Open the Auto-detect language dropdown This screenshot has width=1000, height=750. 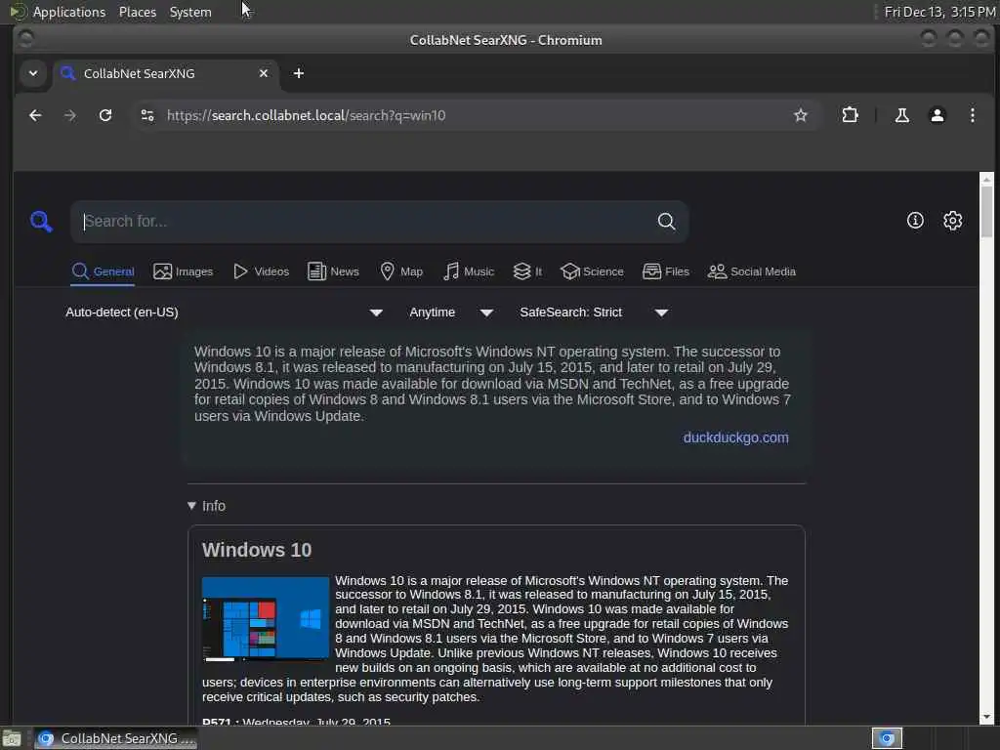pyautogui.click(x=224, y=312)
